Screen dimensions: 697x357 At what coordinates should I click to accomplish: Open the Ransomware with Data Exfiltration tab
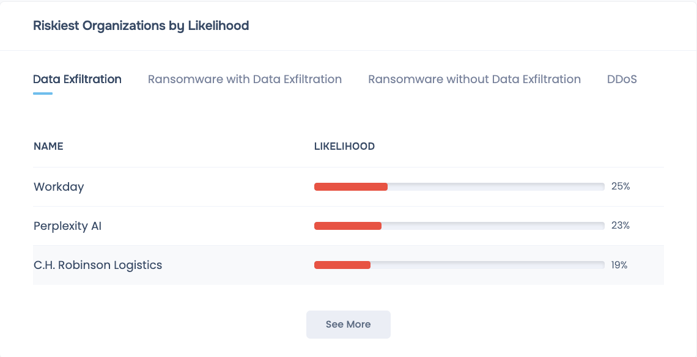pyautogui.click(x=245, y=79)
